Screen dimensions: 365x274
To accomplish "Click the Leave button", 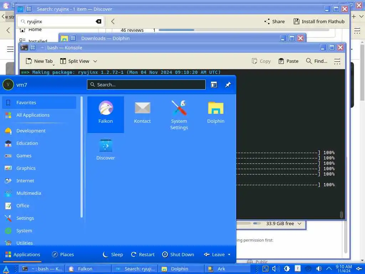I will (x=214, y=254).
